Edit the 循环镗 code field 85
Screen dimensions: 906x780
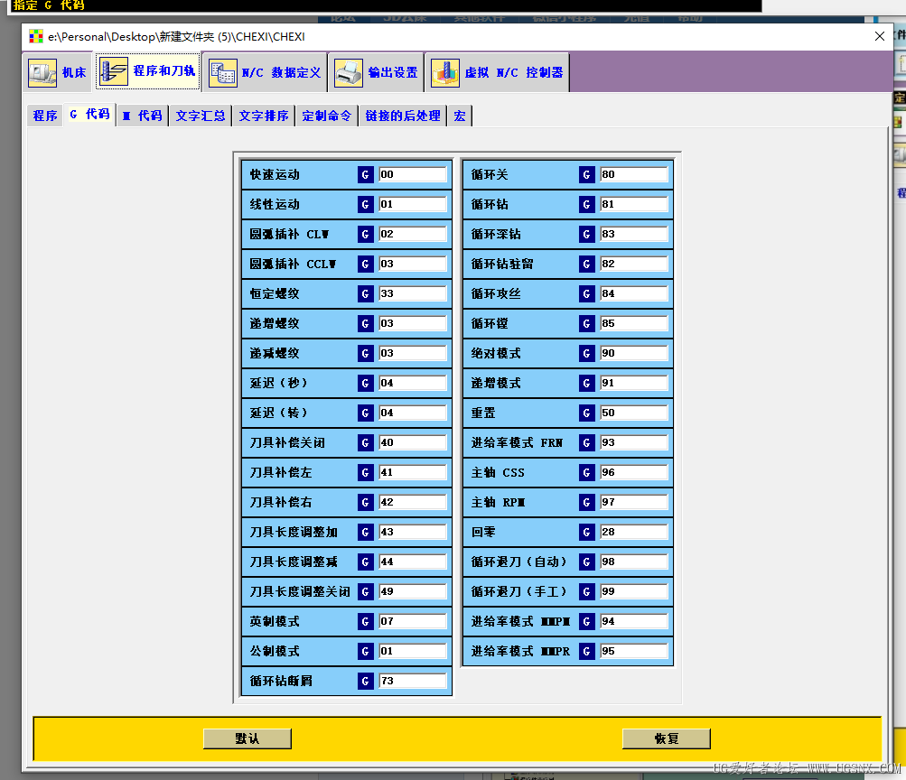(x=634, y=323)
